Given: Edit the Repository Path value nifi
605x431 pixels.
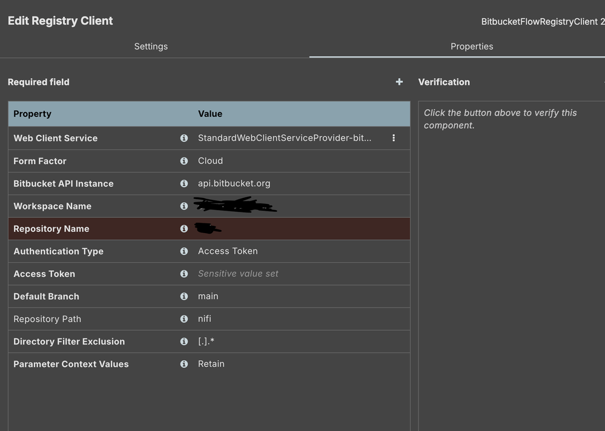Looking at the screenshot, I should pyautogui.click(x=205, y=319).
